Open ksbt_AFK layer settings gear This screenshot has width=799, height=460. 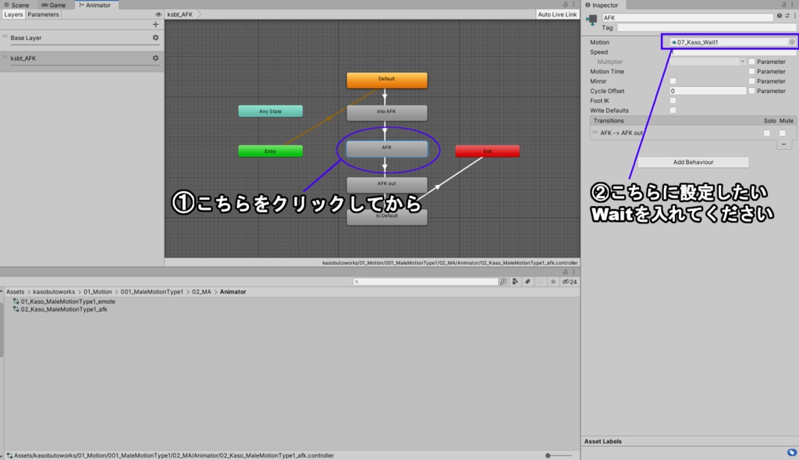[x=155, y=58]
